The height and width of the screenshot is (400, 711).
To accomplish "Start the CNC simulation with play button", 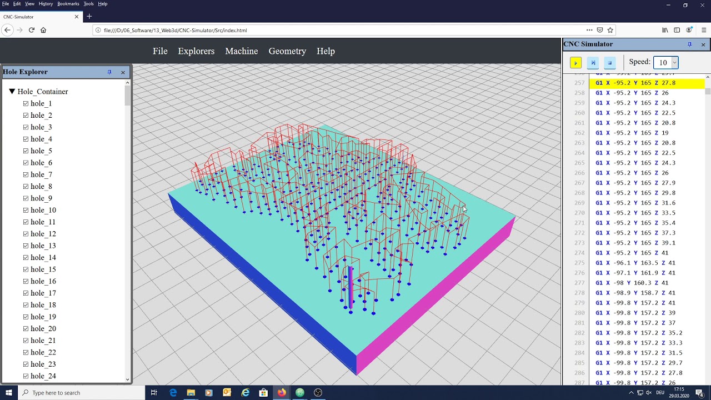I will (575, 63).
